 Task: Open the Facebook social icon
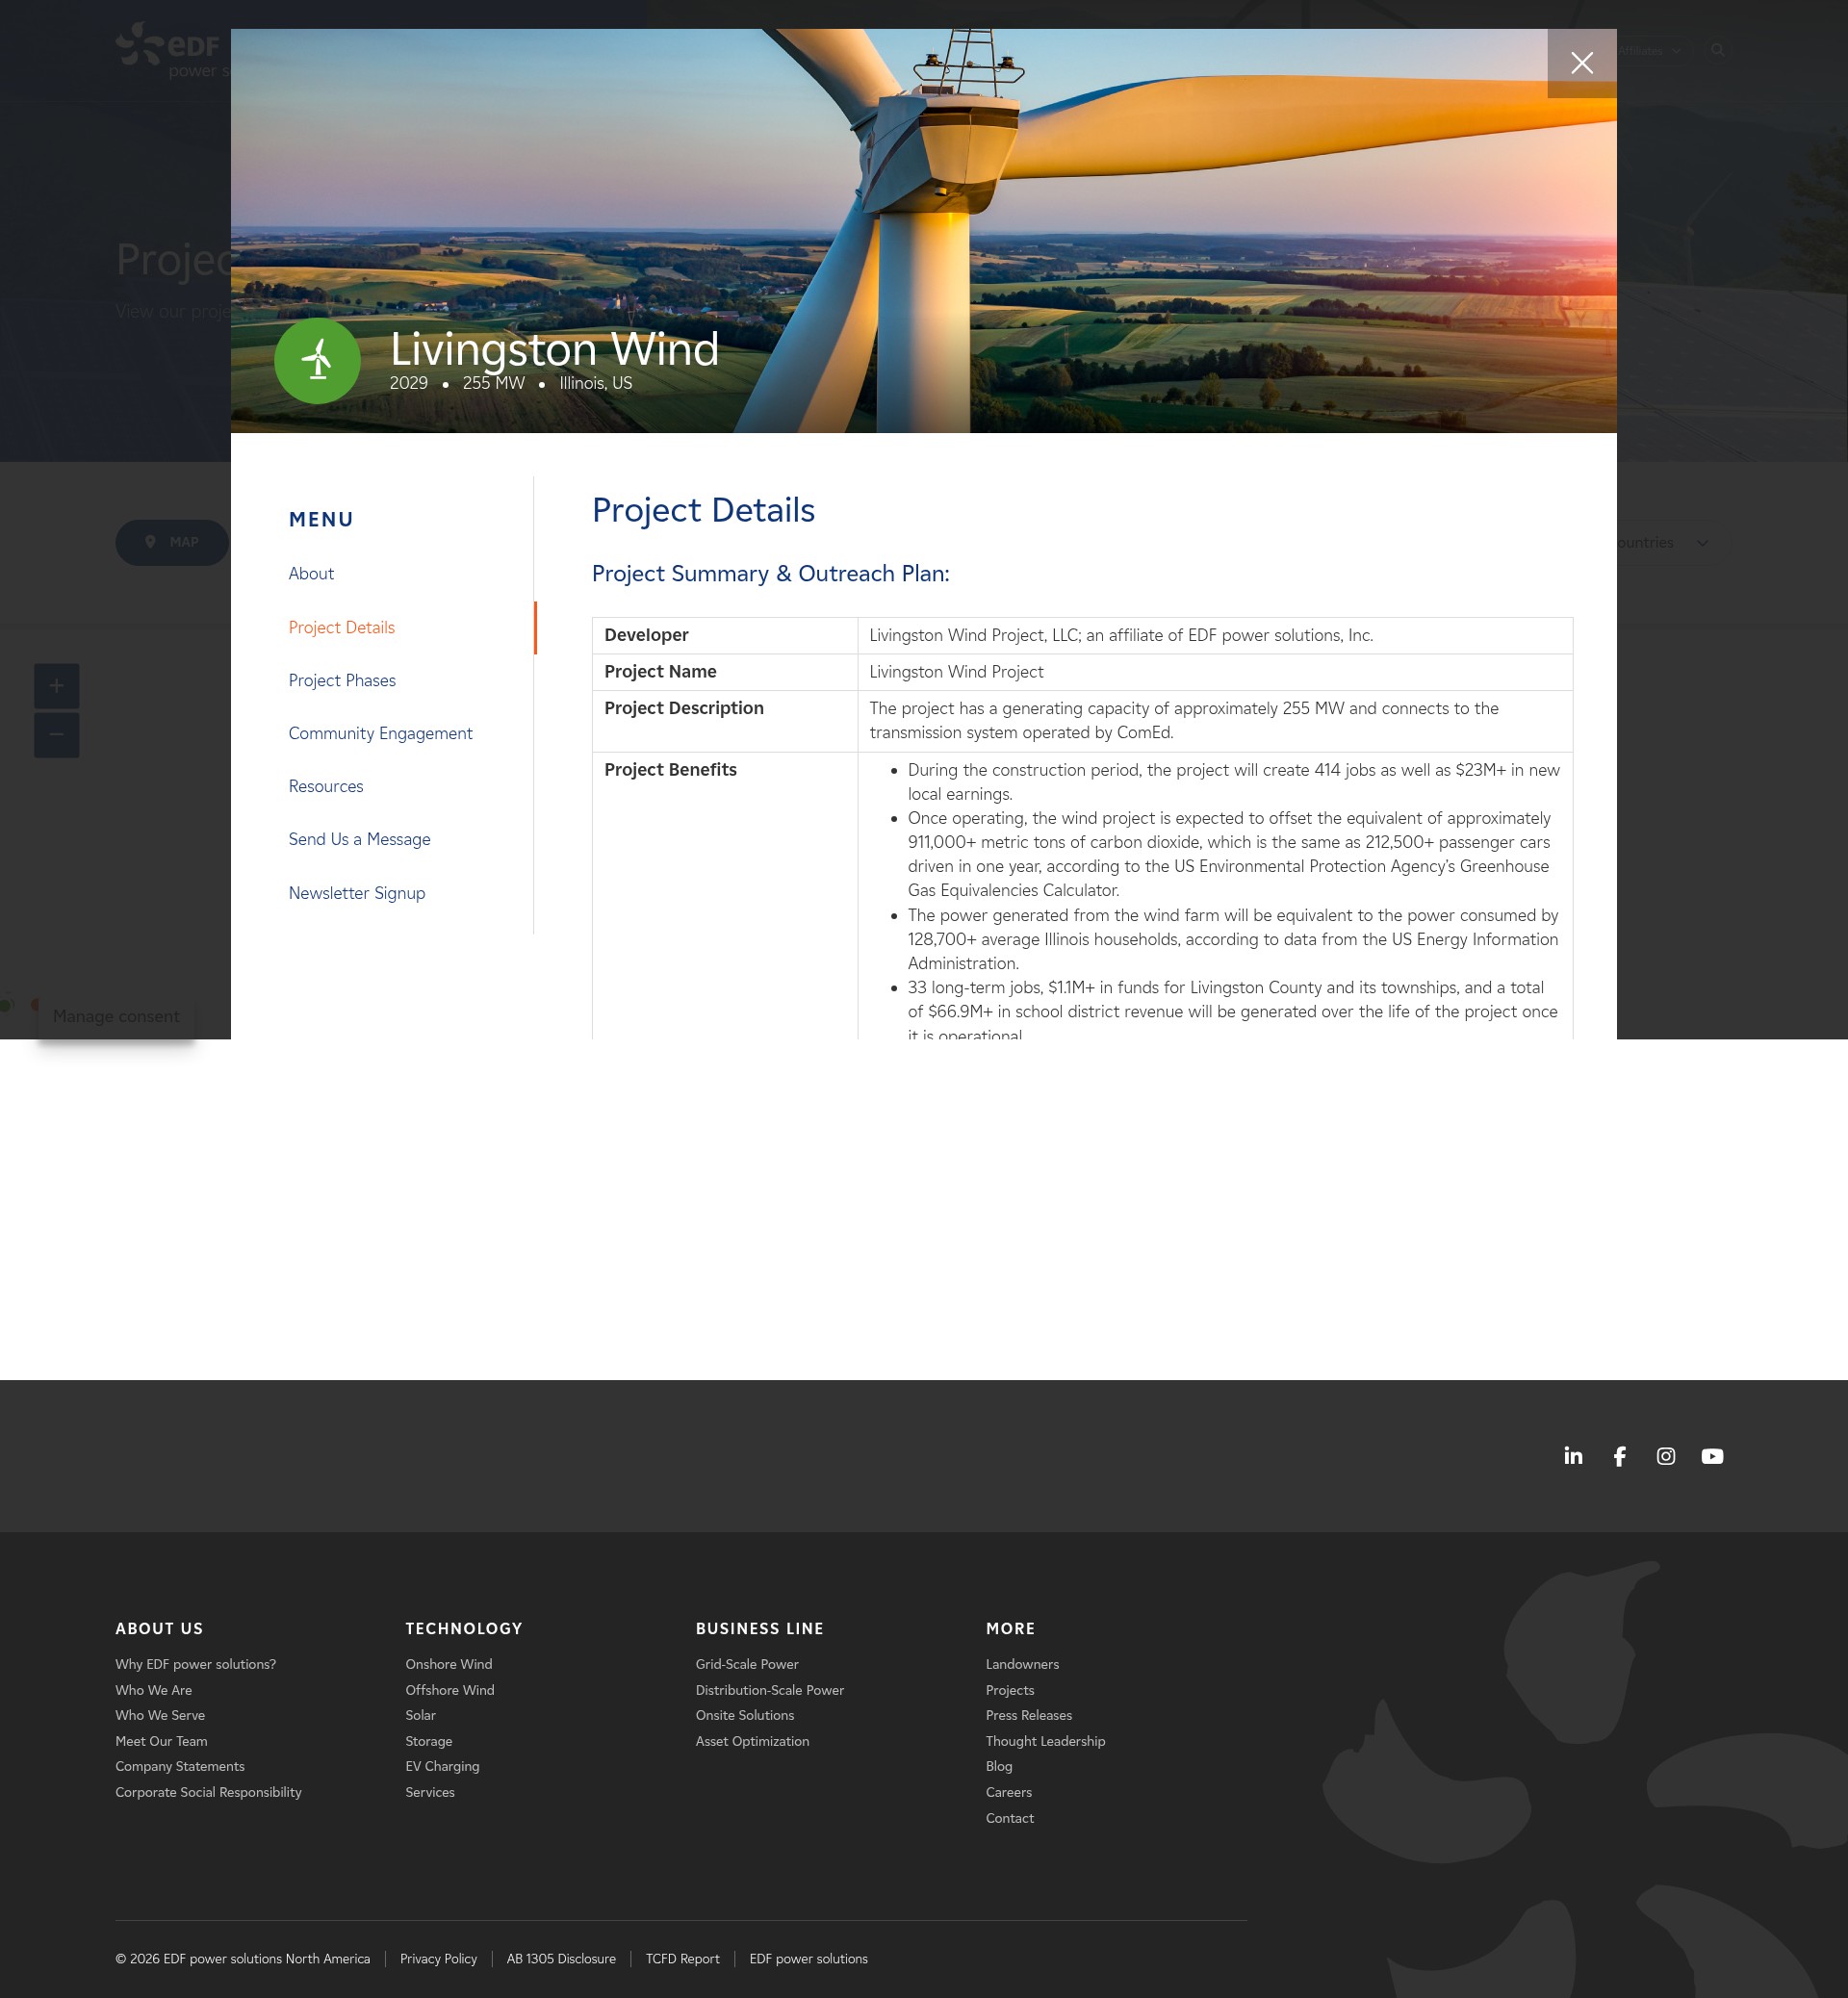(1619, 1456)
